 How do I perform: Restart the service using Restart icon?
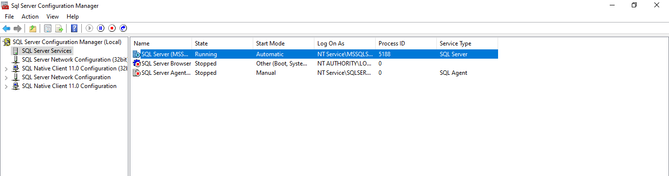click(123, 28)
